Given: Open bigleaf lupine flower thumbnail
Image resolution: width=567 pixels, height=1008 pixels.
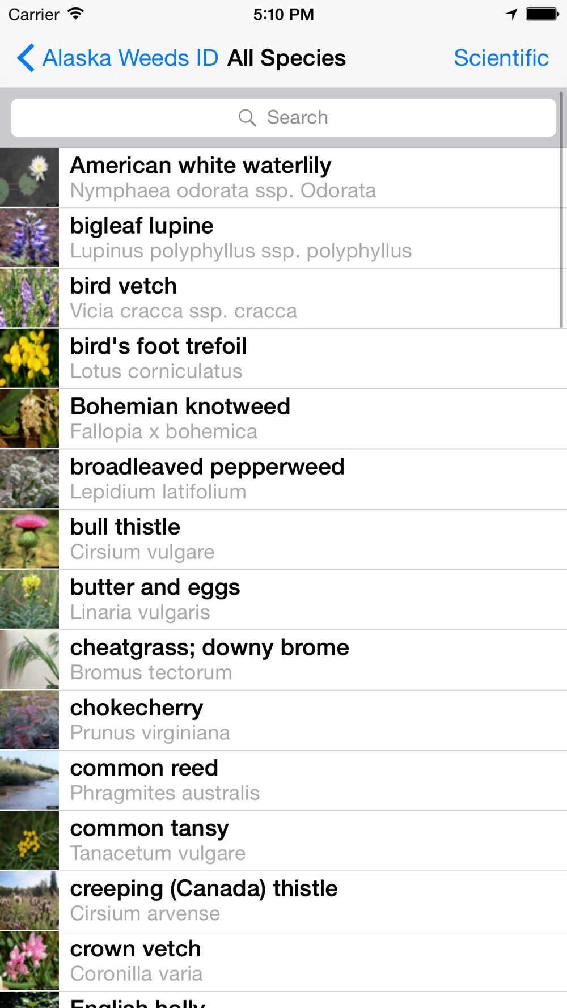Looking at the screenshot, I should tap(29, 238).
